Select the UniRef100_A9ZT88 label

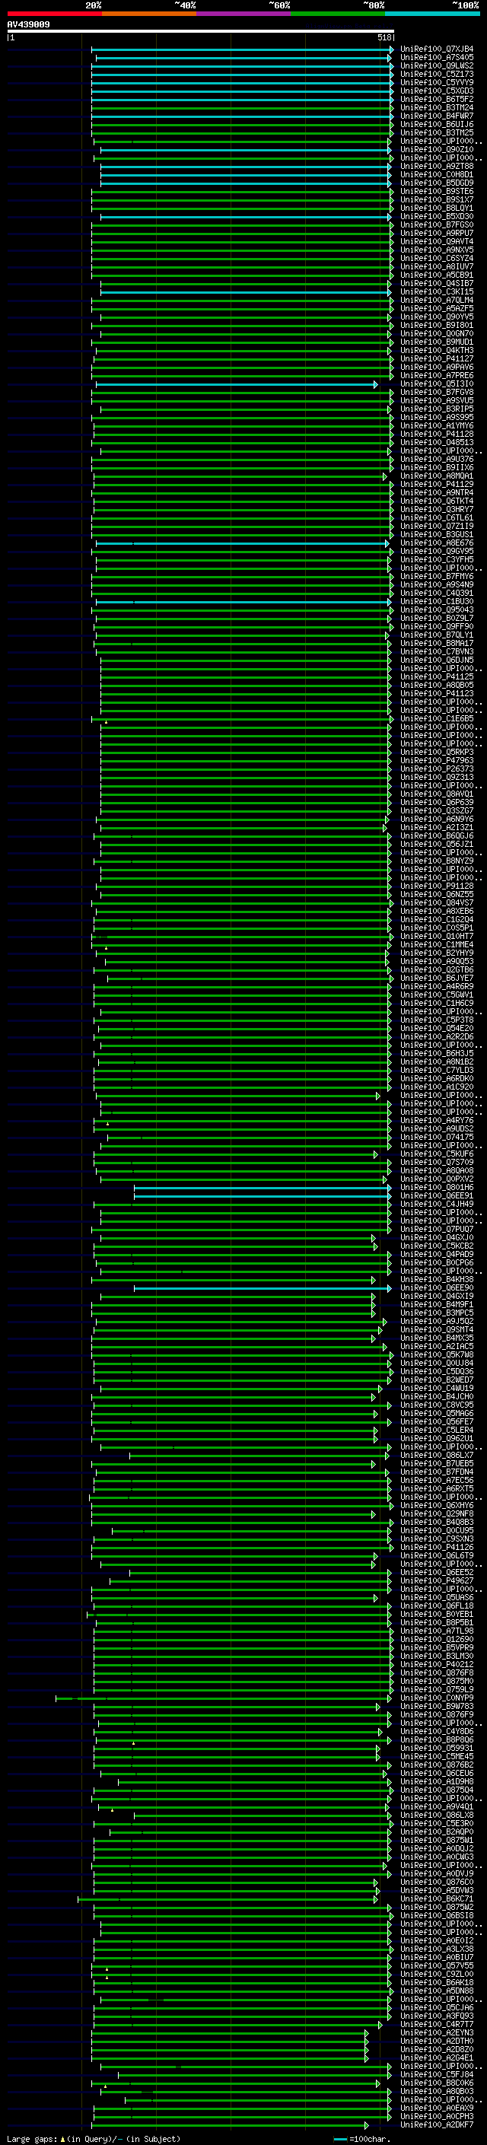[437, 167]
